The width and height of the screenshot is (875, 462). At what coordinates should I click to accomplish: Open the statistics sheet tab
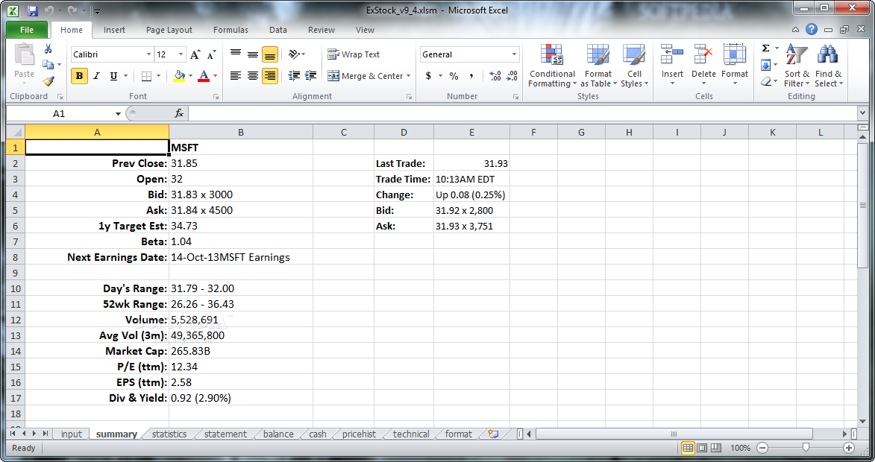(169, 434)
